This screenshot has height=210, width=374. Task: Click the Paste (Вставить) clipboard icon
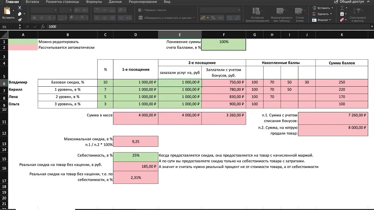coord(7,11)
